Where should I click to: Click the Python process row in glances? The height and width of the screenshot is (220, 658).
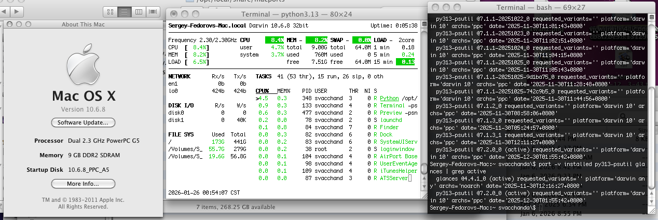[336, 98]
